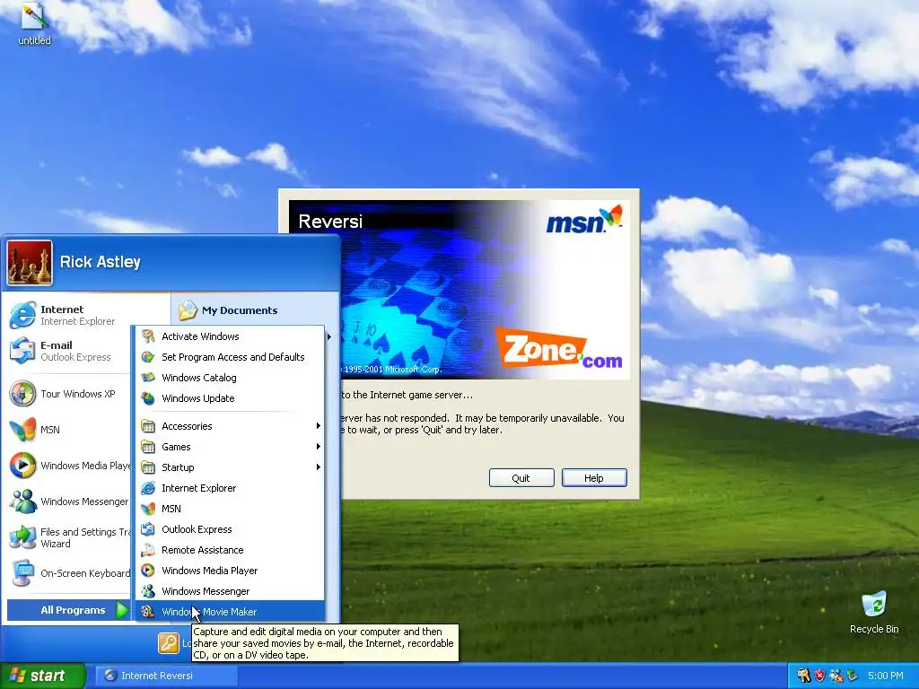Click the Windows Update icon
Screen dimensions: 919x689
(148, 397)
